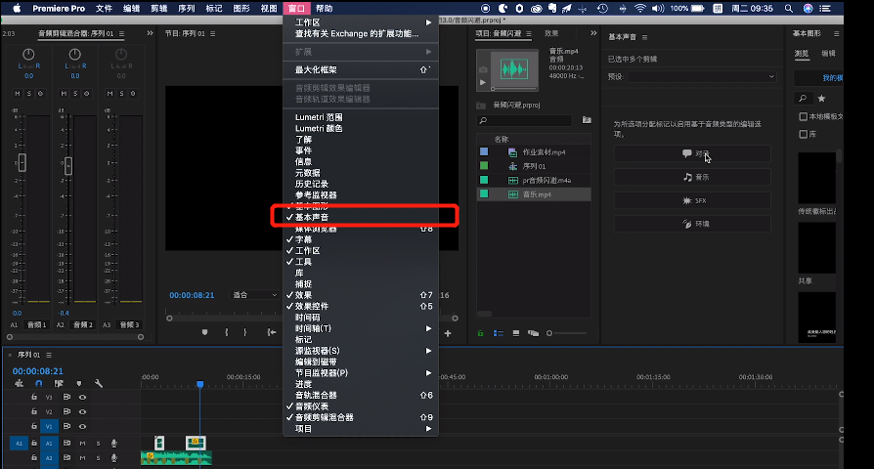Toggle V1 track visibility eye
This screenshot has height=469, width=874.
coord(82,426)
